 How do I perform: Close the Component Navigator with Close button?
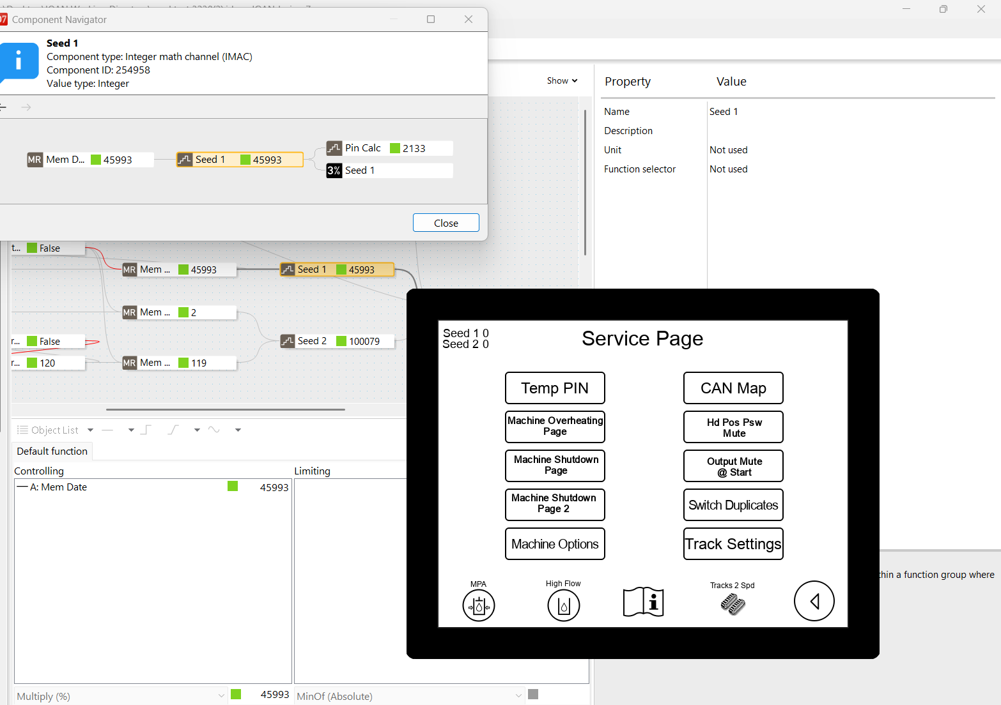pos(446,223)
